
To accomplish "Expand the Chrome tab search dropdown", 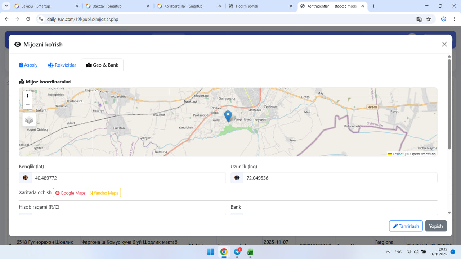I will click(6, 6).
